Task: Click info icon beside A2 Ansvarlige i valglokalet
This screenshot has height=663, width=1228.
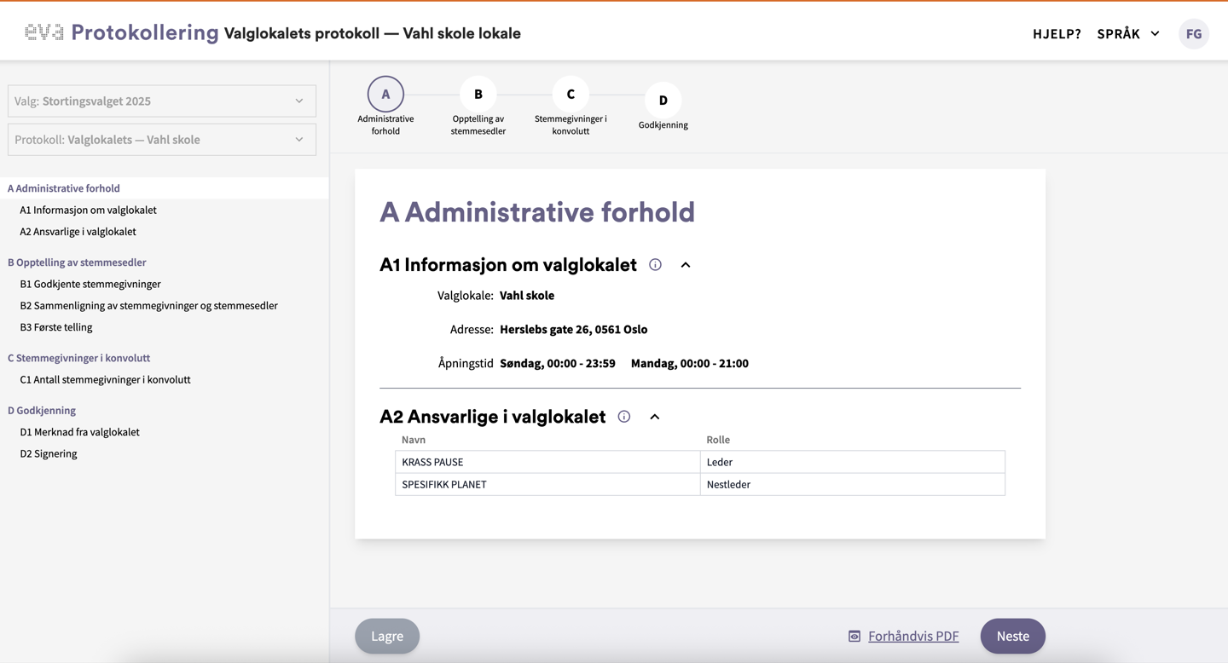Action: tap(624, 417)
